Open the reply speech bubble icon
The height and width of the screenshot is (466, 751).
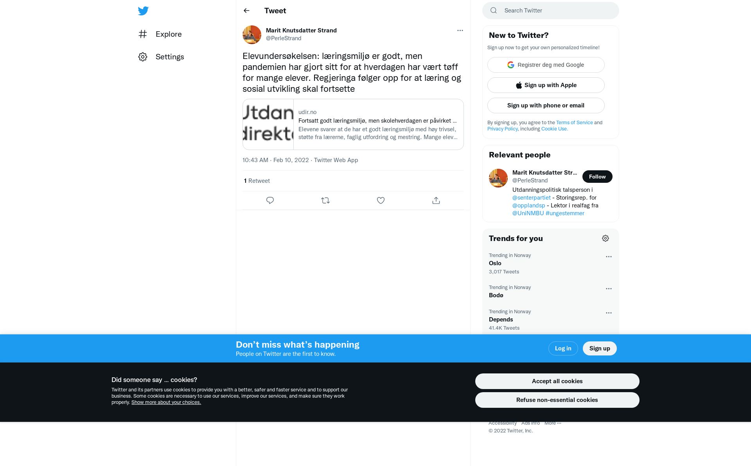coord(270,200)
